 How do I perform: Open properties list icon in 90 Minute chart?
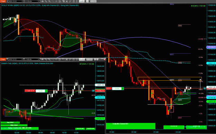pos(77,1)
